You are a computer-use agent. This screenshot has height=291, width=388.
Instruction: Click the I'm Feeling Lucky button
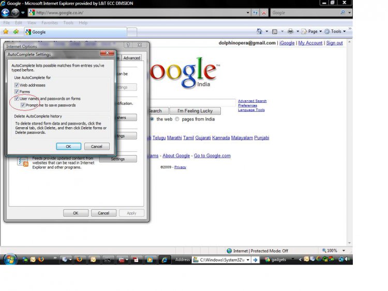(195, 111)
